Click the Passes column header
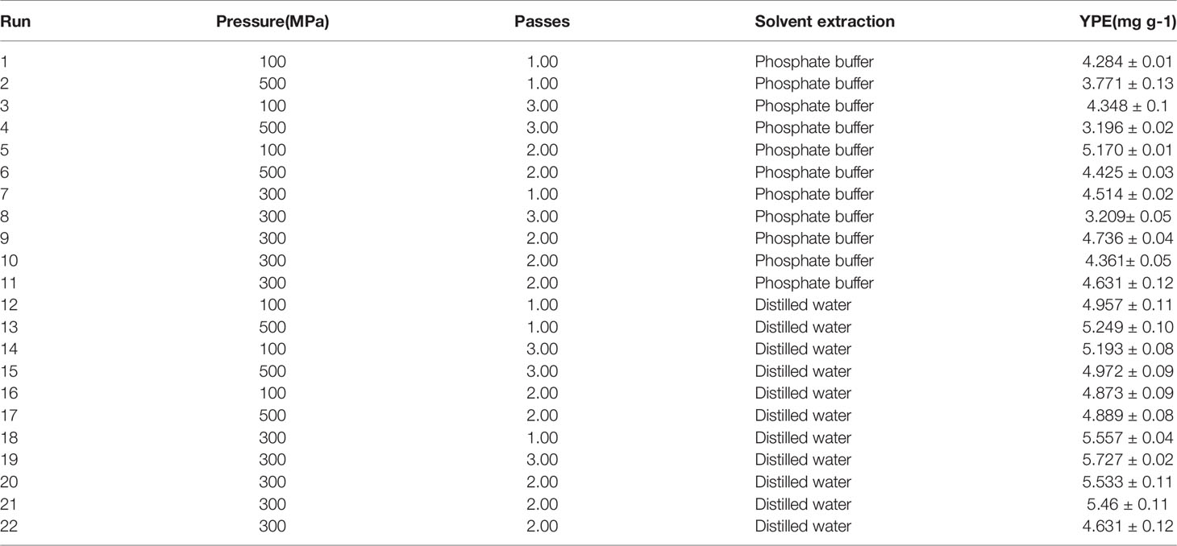This screenshot has width=1177, height=546. (x=542, y=22)
